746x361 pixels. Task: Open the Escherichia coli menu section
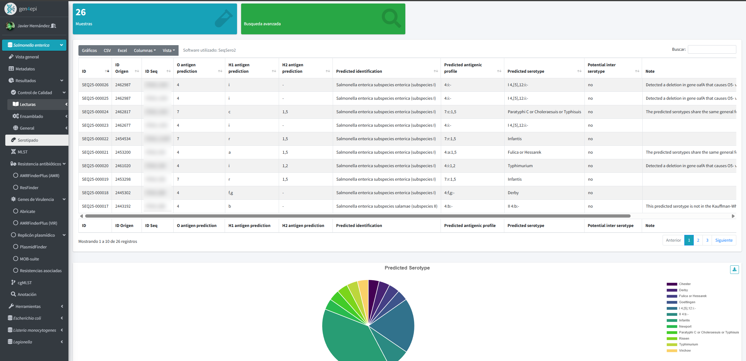[x=28, y=318]
